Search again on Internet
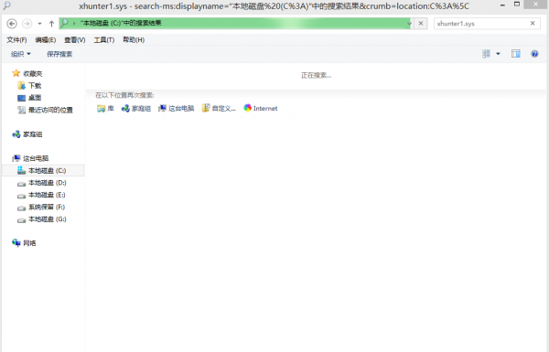Image resolution: width=549 pixels, height=352 pixels. coord(261,109)
